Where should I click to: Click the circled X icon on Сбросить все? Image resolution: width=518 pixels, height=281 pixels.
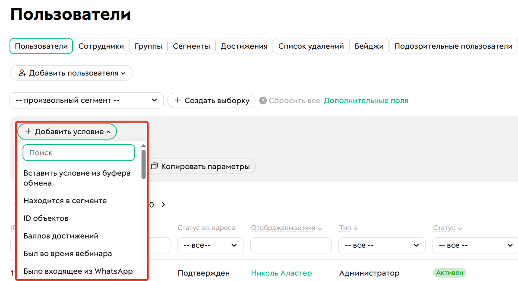(x=263, y=100)
